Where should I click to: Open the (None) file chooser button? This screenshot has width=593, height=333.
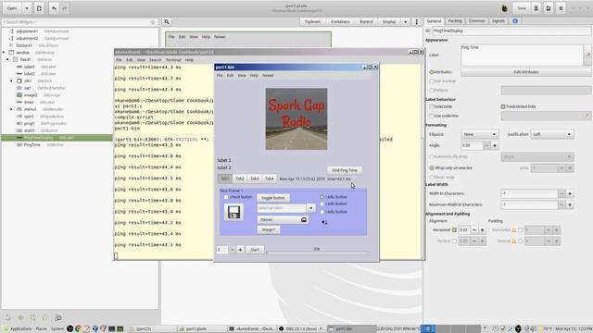[x=283, y=220]
